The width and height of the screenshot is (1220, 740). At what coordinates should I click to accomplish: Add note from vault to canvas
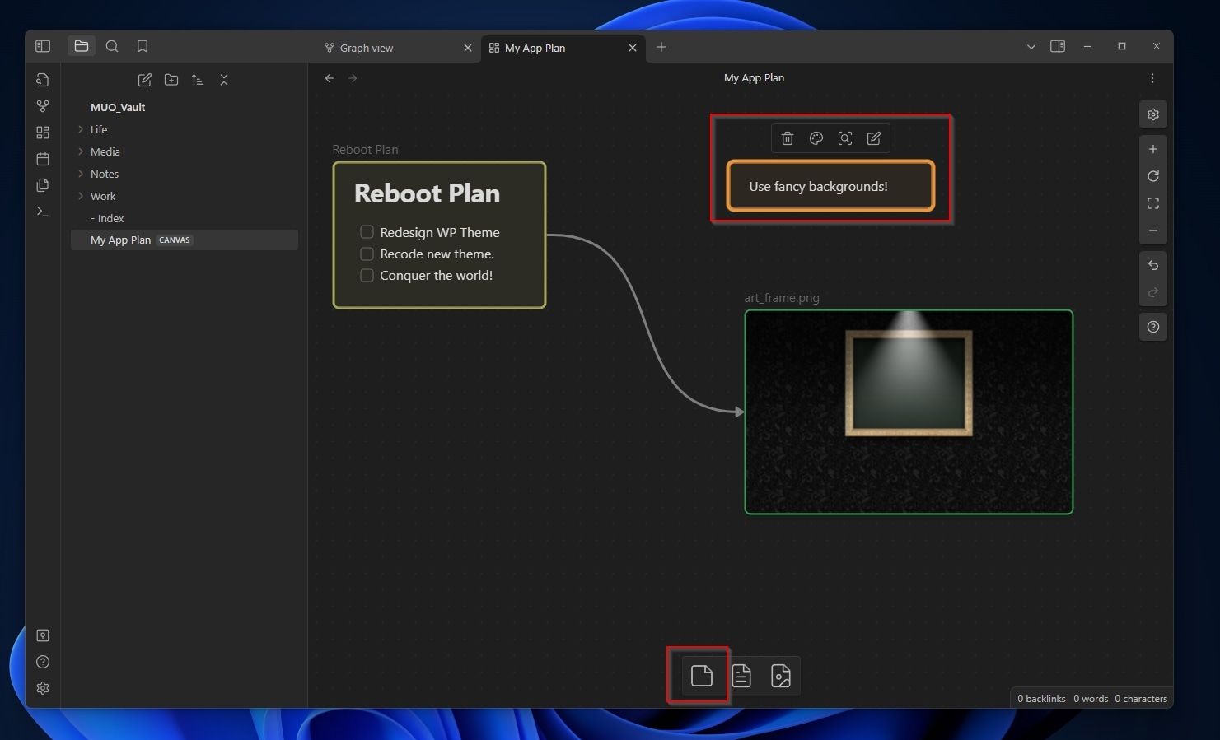[x=741, y=676]
